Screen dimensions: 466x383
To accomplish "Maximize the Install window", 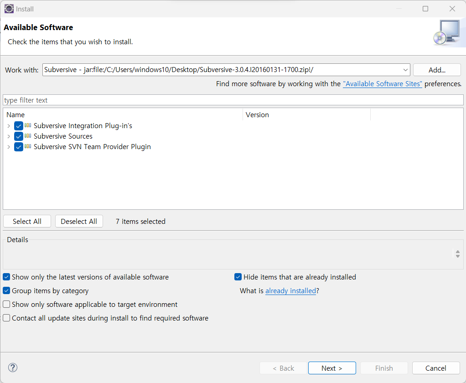I will (x=425, y=9).
